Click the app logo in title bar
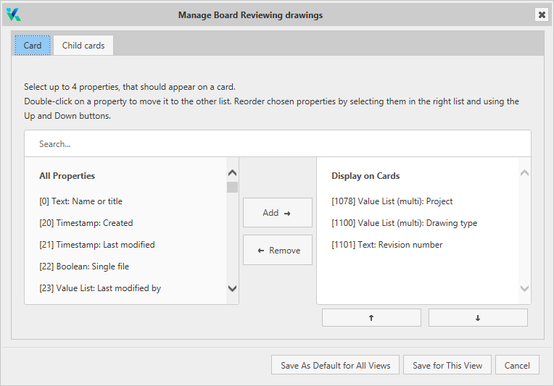554x386 pixels. [x=14, y=14]
